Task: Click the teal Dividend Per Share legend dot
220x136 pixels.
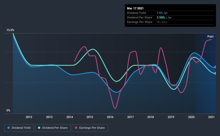Action: (39, 128)
